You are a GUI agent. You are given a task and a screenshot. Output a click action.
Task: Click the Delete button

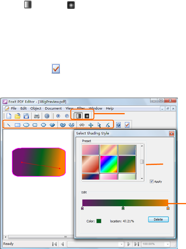pyautogui.click(x=158, y=219)
